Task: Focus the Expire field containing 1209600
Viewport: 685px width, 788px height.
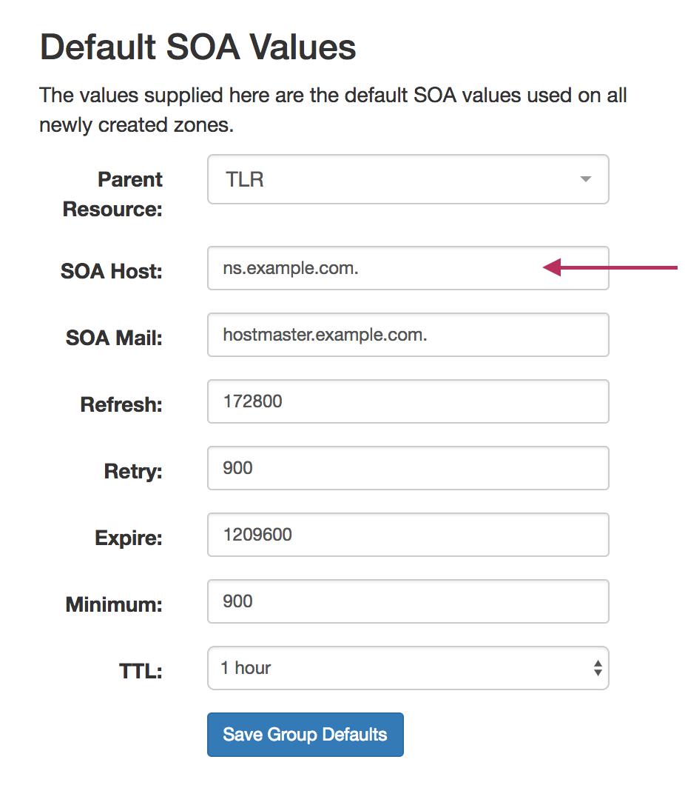Action: pyautogui.click(x=408, y=535)
